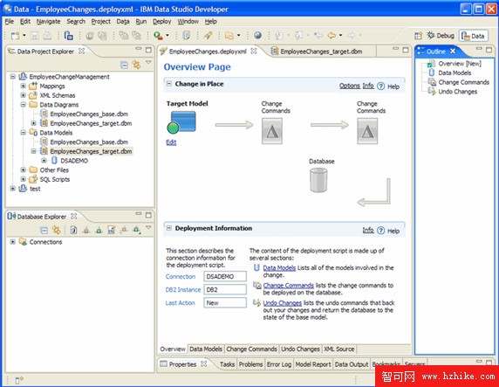Collapse all in Database Explorer
The width and height of the screenshot is (499, 387).
tap(44, 230)
